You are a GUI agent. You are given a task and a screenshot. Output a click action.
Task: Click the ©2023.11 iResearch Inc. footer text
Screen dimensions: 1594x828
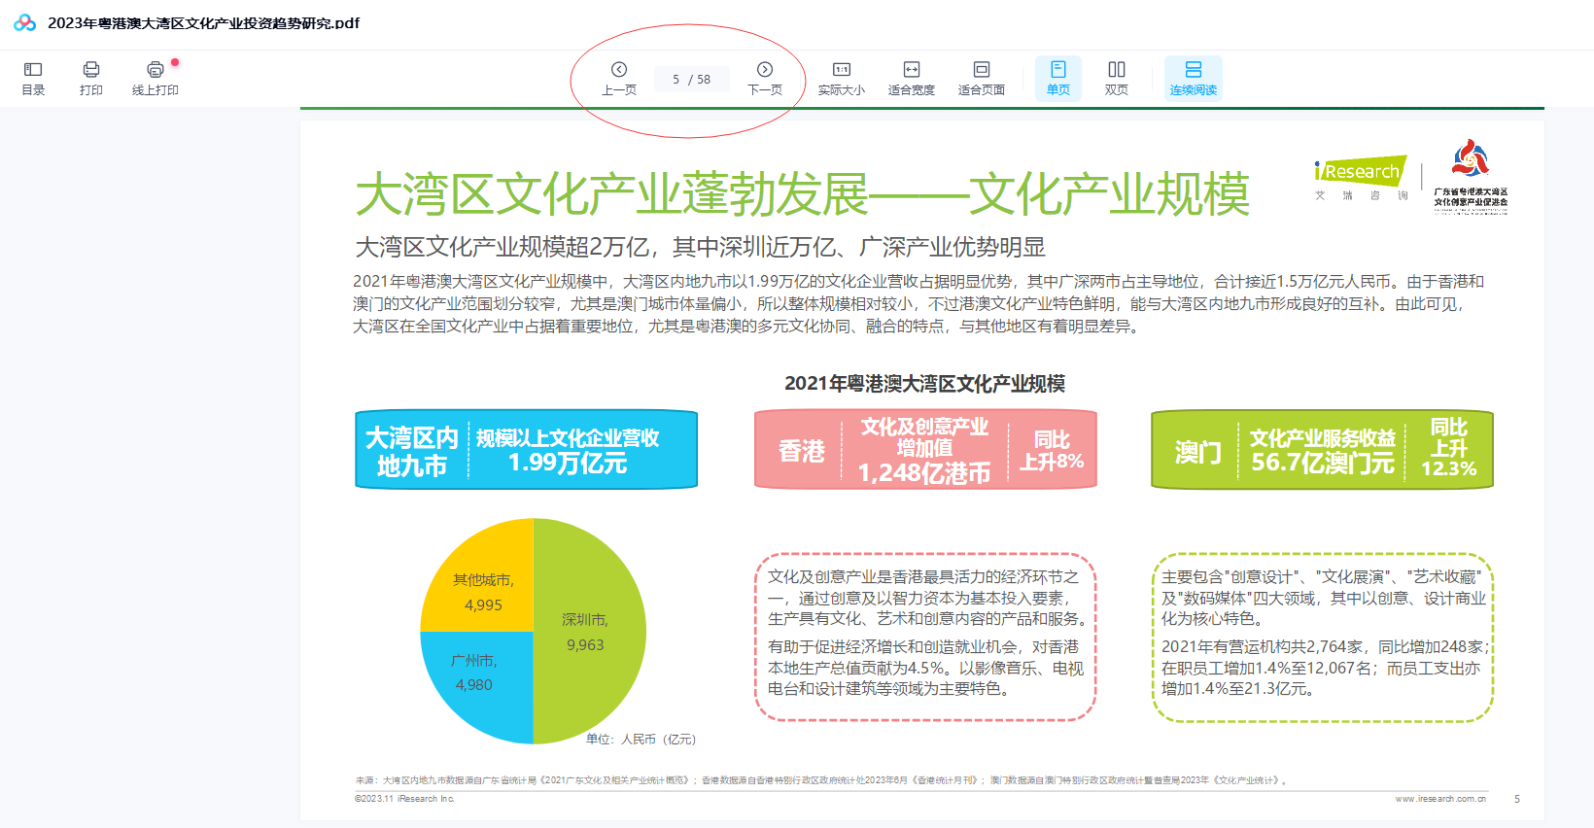point(404,799)
